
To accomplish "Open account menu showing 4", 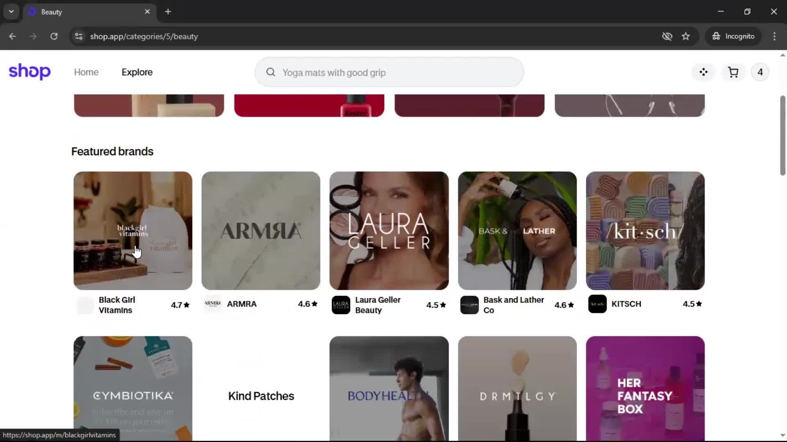I will click(760, 72).
